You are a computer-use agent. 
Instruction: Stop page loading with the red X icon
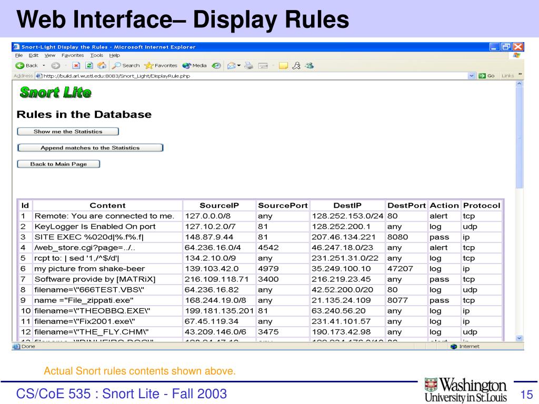point(76,65)
